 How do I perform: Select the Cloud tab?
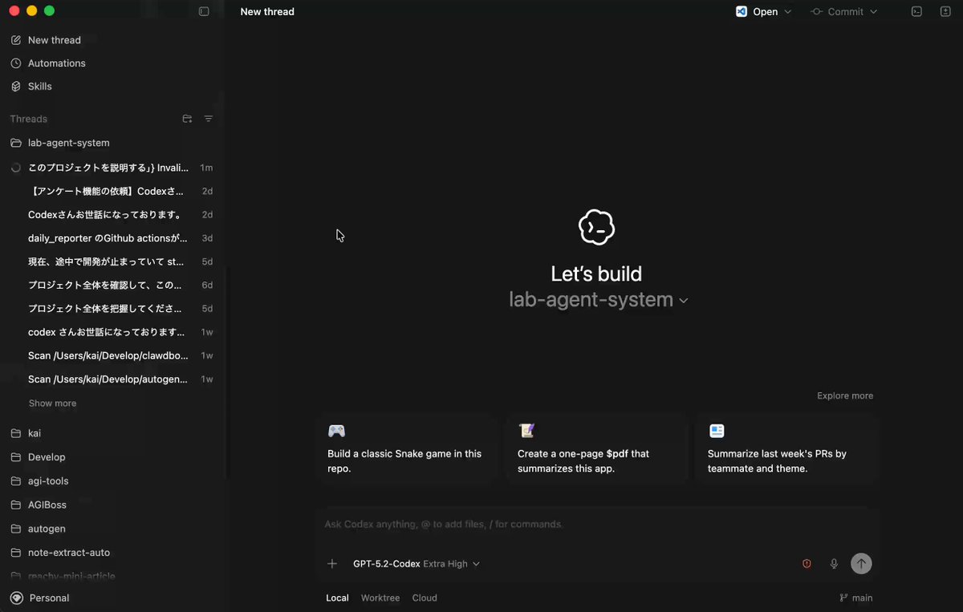tap(425, 598)
